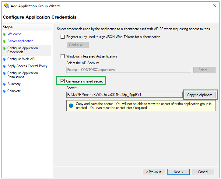Click inside the Secret text field
Image resolution: width=221 pixels, height=179 pixels.
pos(125,95)
